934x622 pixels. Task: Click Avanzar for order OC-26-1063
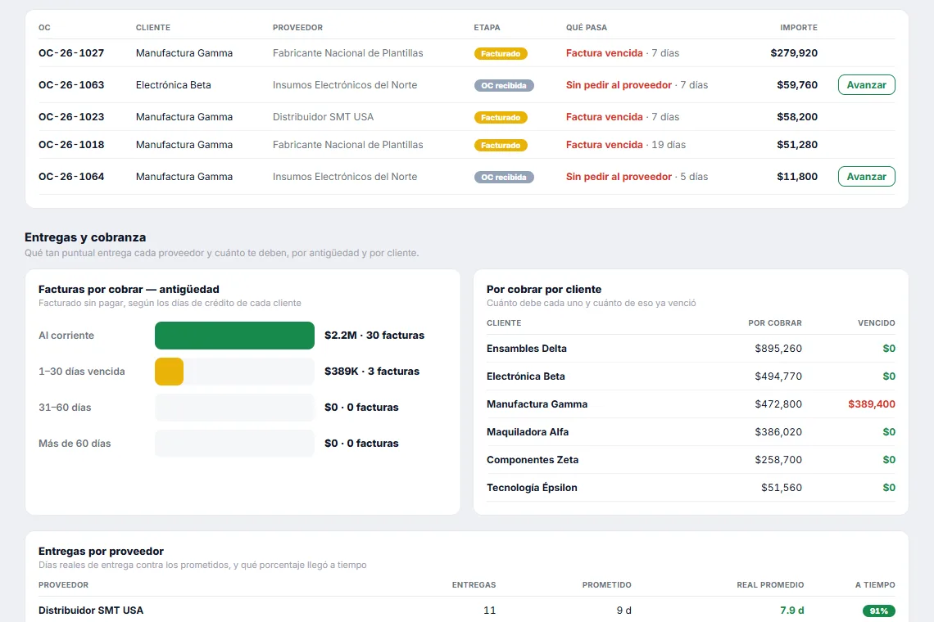point(866,84)
